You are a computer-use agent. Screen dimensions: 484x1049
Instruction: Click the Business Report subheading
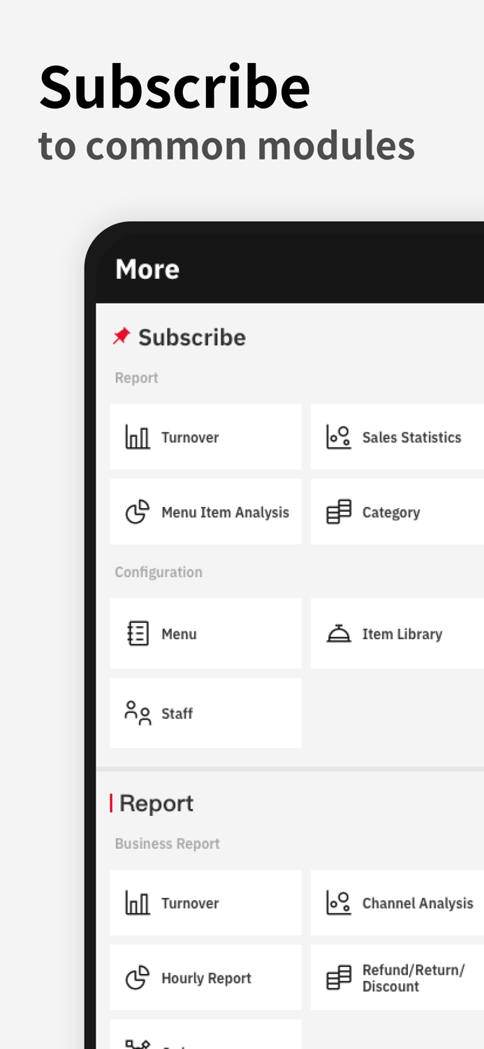pos(167,843)
